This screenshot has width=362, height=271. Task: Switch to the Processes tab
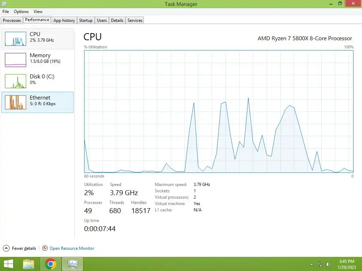[x=12, y=20]
